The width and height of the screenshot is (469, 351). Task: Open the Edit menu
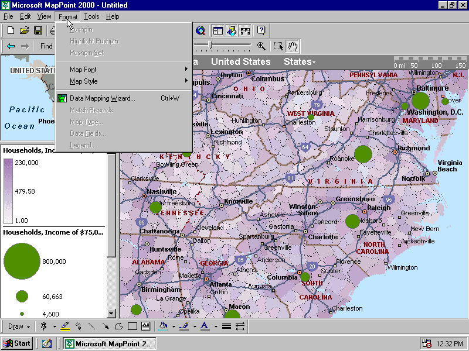(25, 16)
